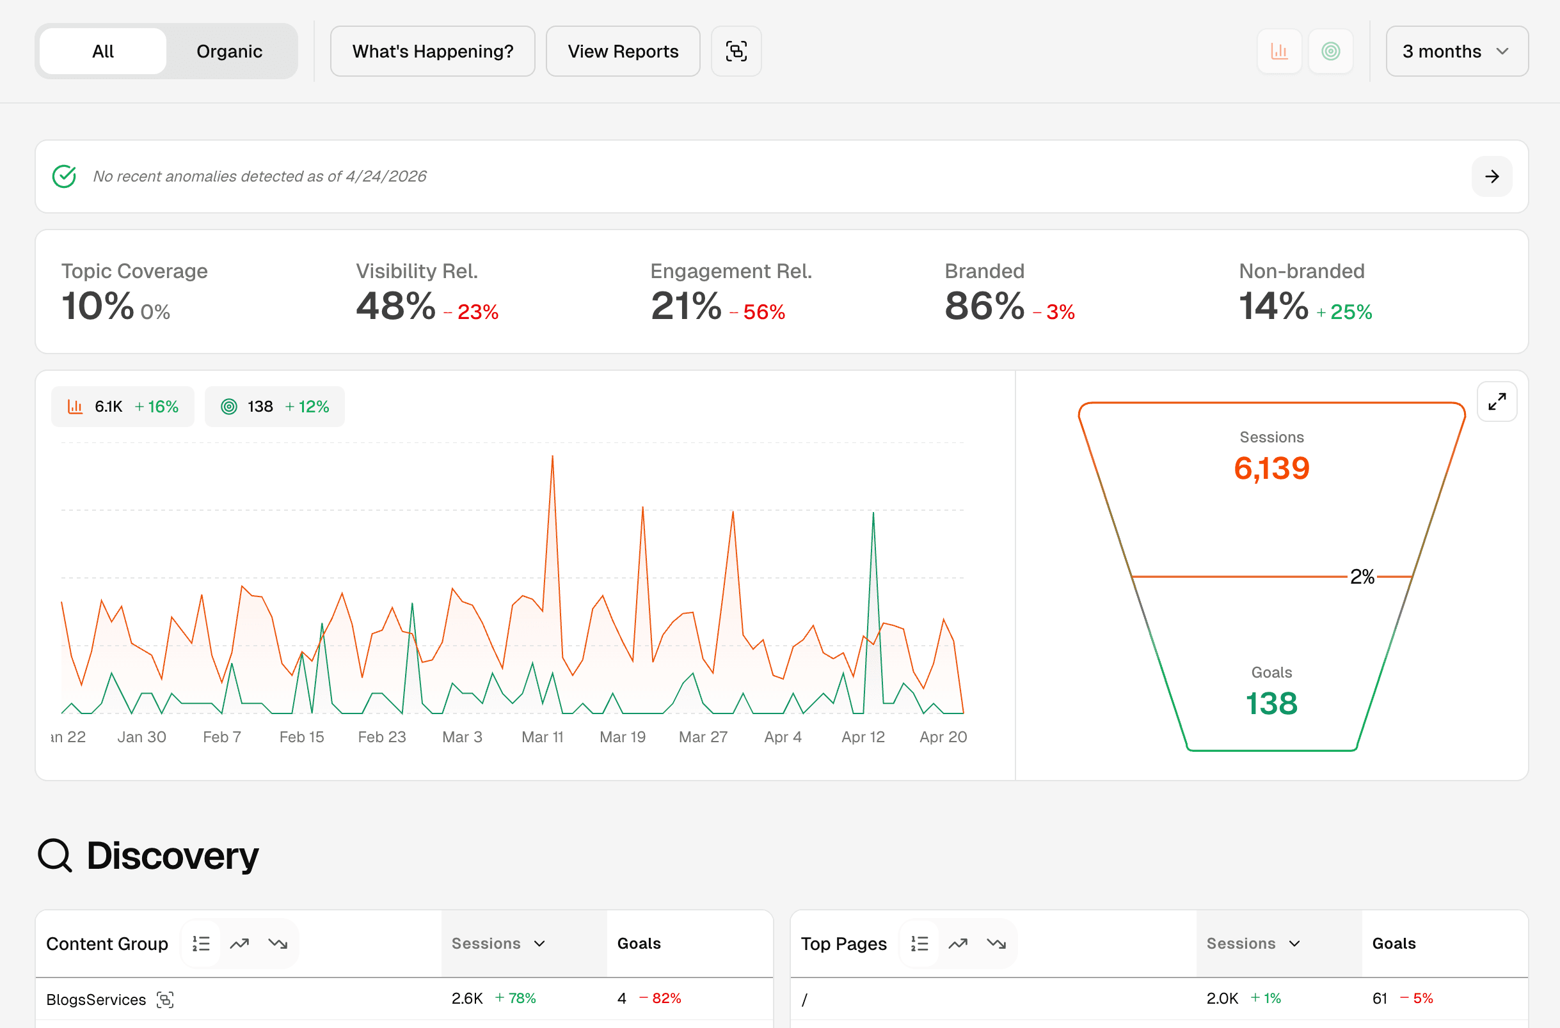Open the 3 months date range dropdown
The width and height of the screenshot is (1560, 1028).
click(x=1456, y=51)
